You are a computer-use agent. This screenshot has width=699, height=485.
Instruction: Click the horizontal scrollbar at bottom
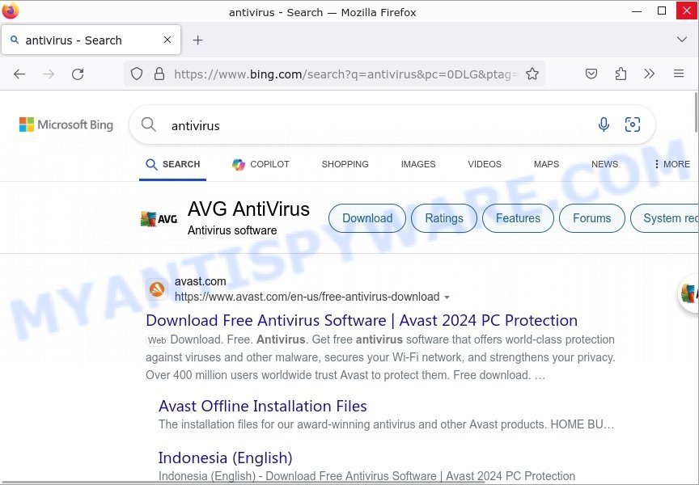point(243,483)
